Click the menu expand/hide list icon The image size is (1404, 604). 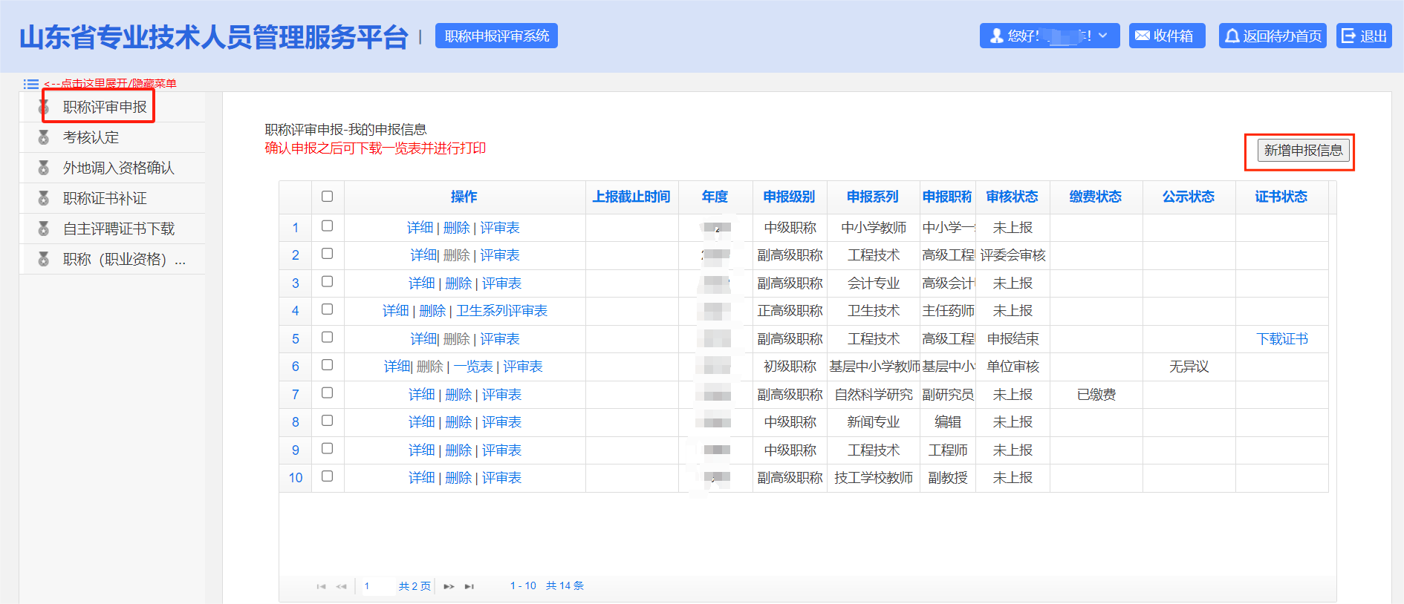coord(30,84)
